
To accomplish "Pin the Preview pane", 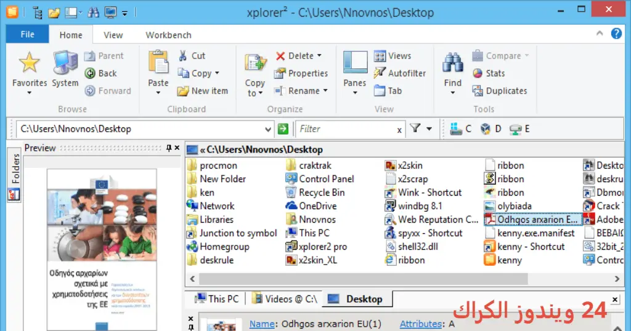I will coord(169,148).
